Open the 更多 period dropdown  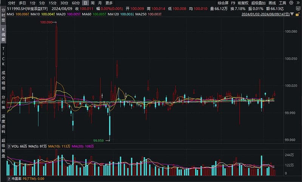tap(109, 3)
